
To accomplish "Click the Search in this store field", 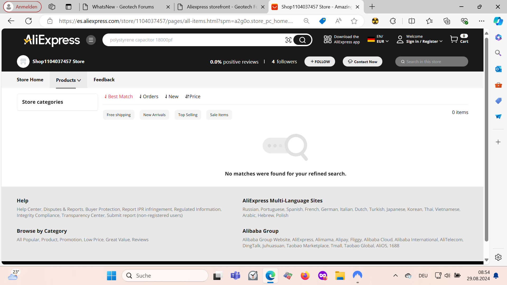I will coord(432,61).
